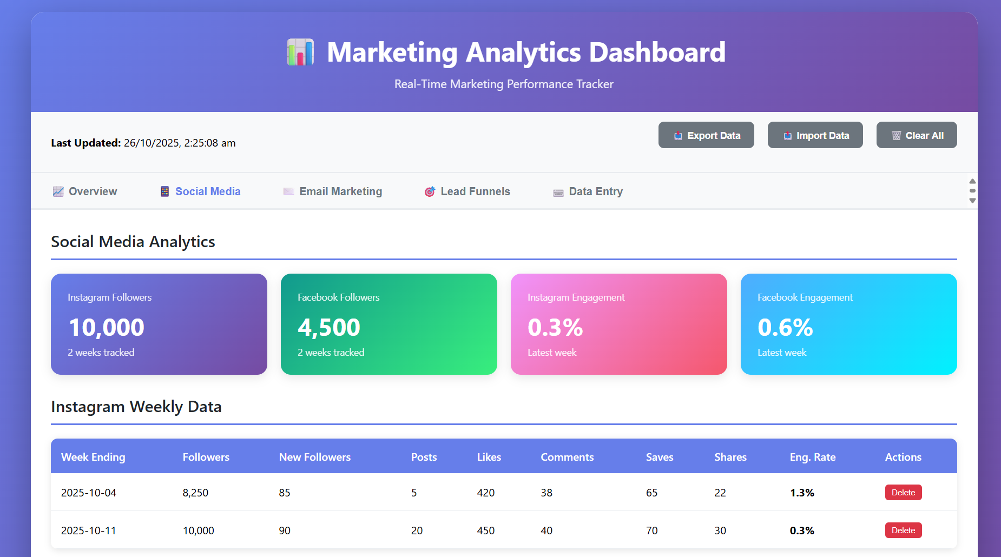Viewport: 1001px width, 557px height.
Task: Click the download icon on Export Data
Action: tap(678, 135)
